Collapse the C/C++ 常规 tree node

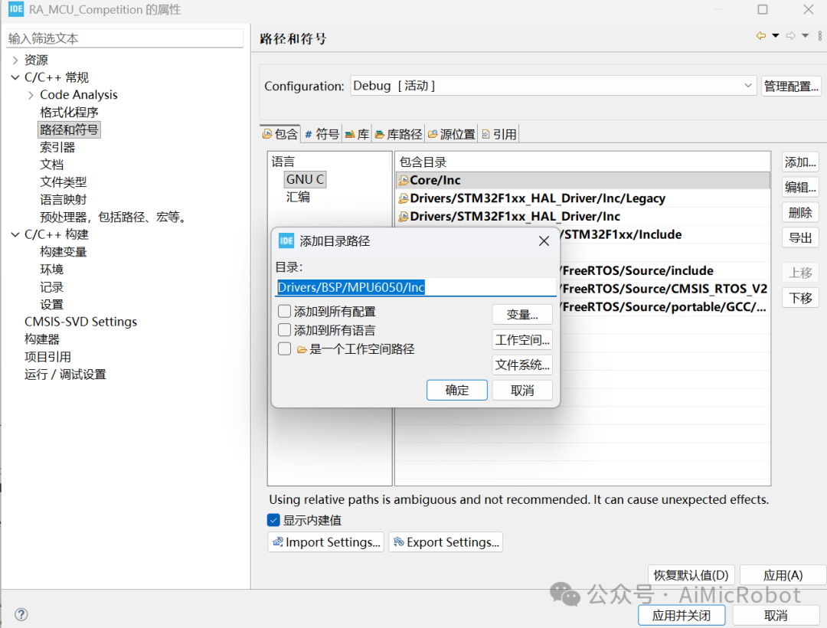pyautogui.click(x=15, y=77)
